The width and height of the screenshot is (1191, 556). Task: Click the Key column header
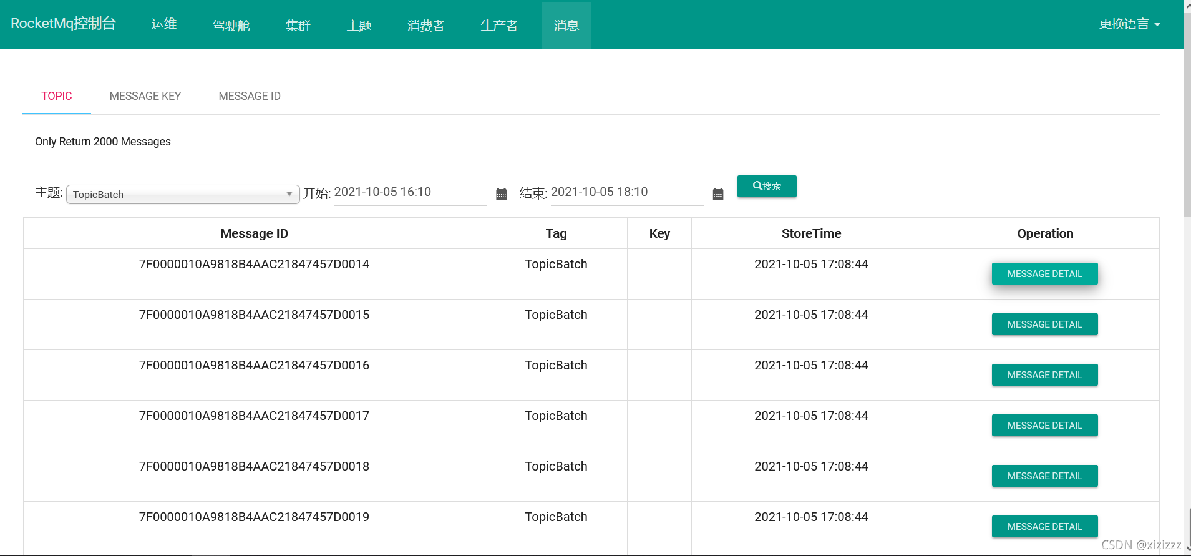click(x=659, y=233)
